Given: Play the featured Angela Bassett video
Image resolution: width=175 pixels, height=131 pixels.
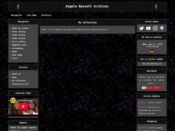Looking at the screenshot, I should (23, 106).
